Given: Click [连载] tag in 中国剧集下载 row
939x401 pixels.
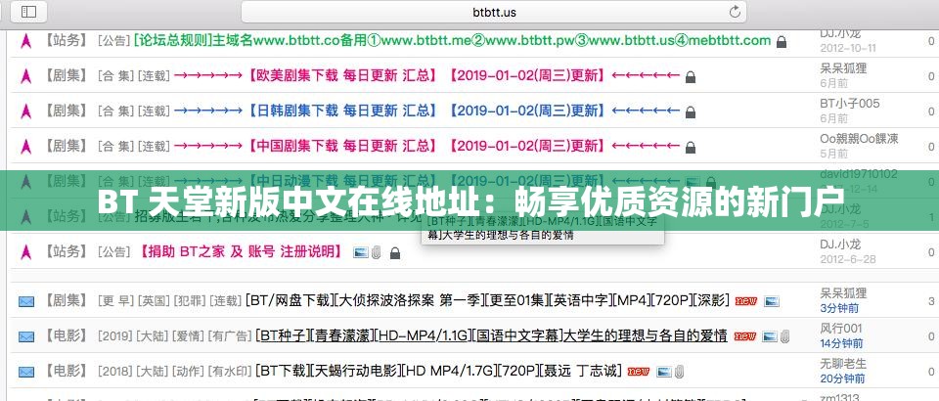Looking at the screenshot, I should pos(154,147).
